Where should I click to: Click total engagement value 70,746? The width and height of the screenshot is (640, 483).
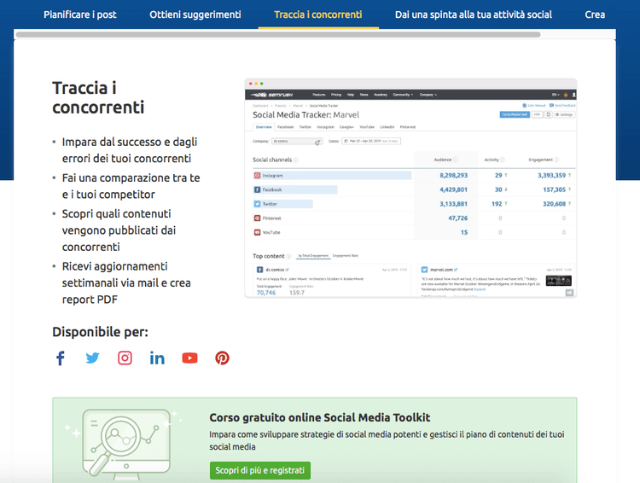266,293
